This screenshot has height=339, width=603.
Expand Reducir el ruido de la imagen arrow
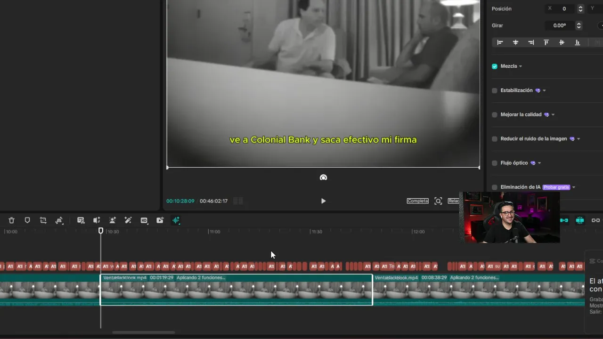579,139
